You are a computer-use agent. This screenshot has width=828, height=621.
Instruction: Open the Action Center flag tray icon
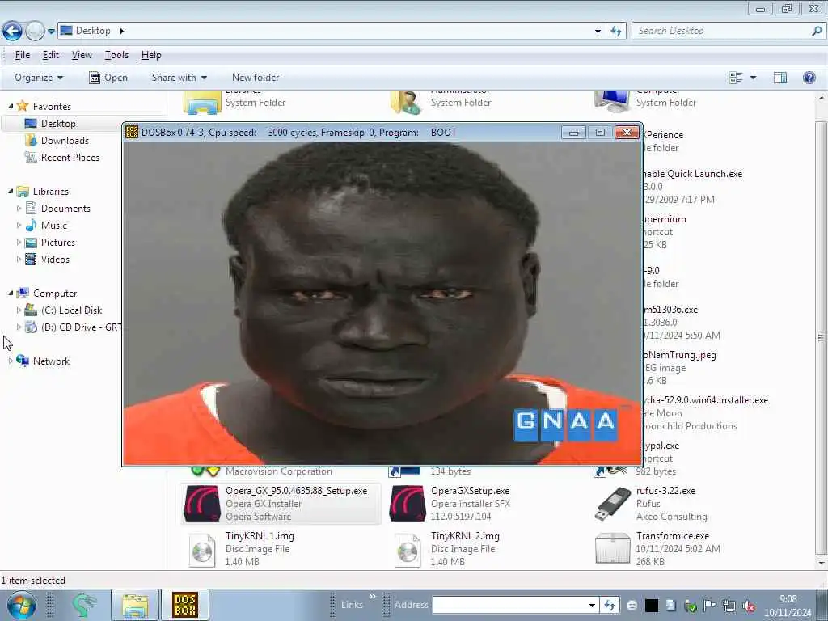(710, 605)
